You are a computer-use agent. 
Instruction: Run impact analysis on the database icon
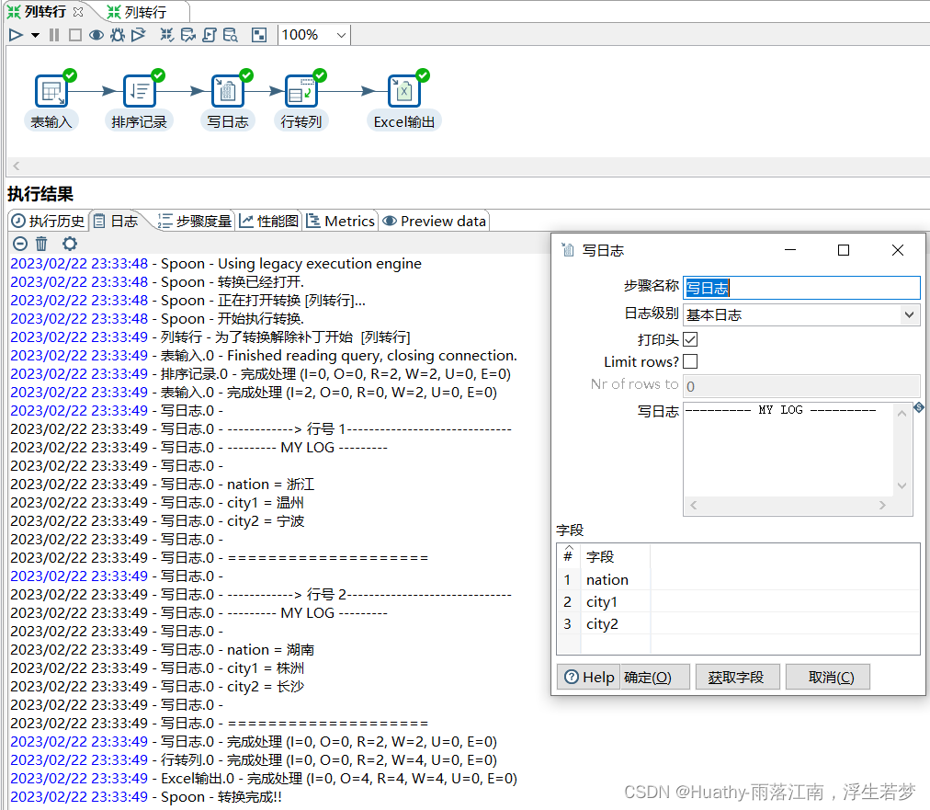188,35
